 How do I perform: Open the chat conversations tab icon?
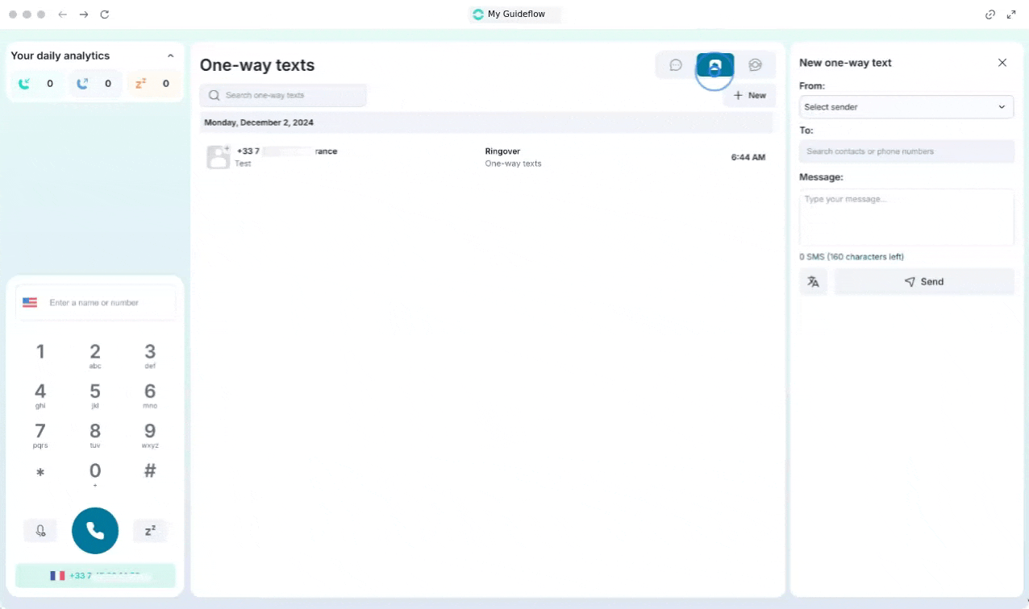pyautogui.click(x=676, y=65)
